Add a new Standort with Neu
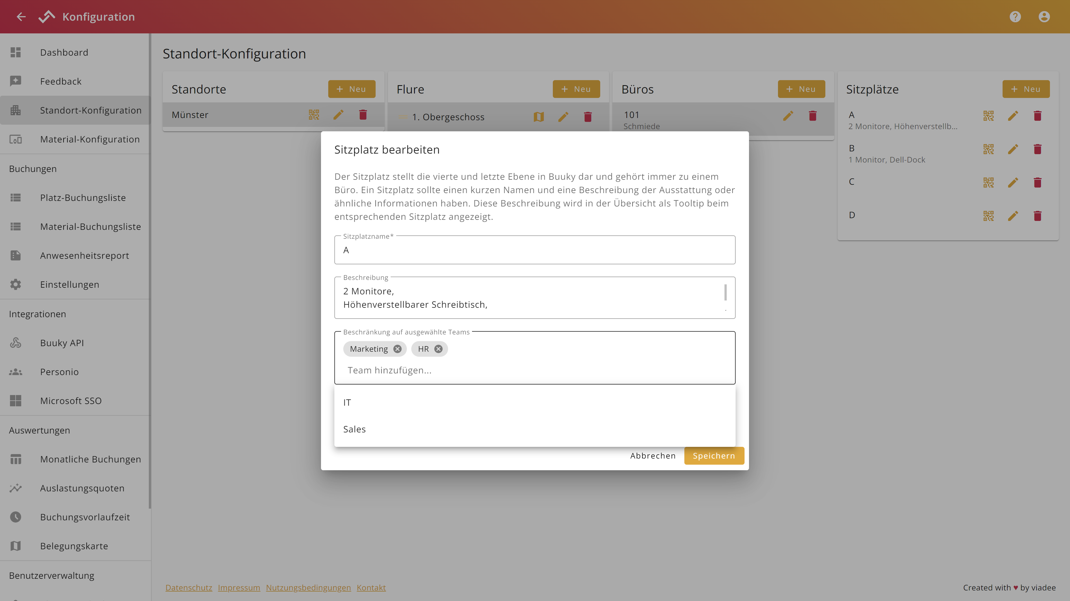This screenshot has height=601, width=1070. click(351, 89)
